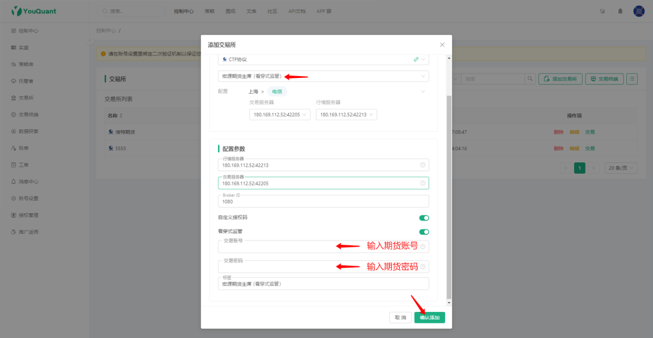This screenshot has width=653, height=338.
Task: Open 交易所 in the sidebar
Action: click(x=23, y=98)
